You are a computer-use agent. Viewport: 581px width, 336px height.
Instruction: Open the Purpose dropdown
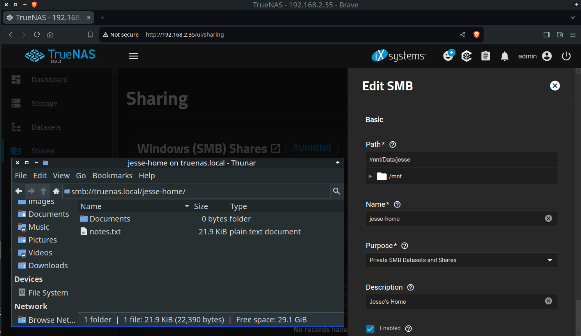(x=461, y=260)
